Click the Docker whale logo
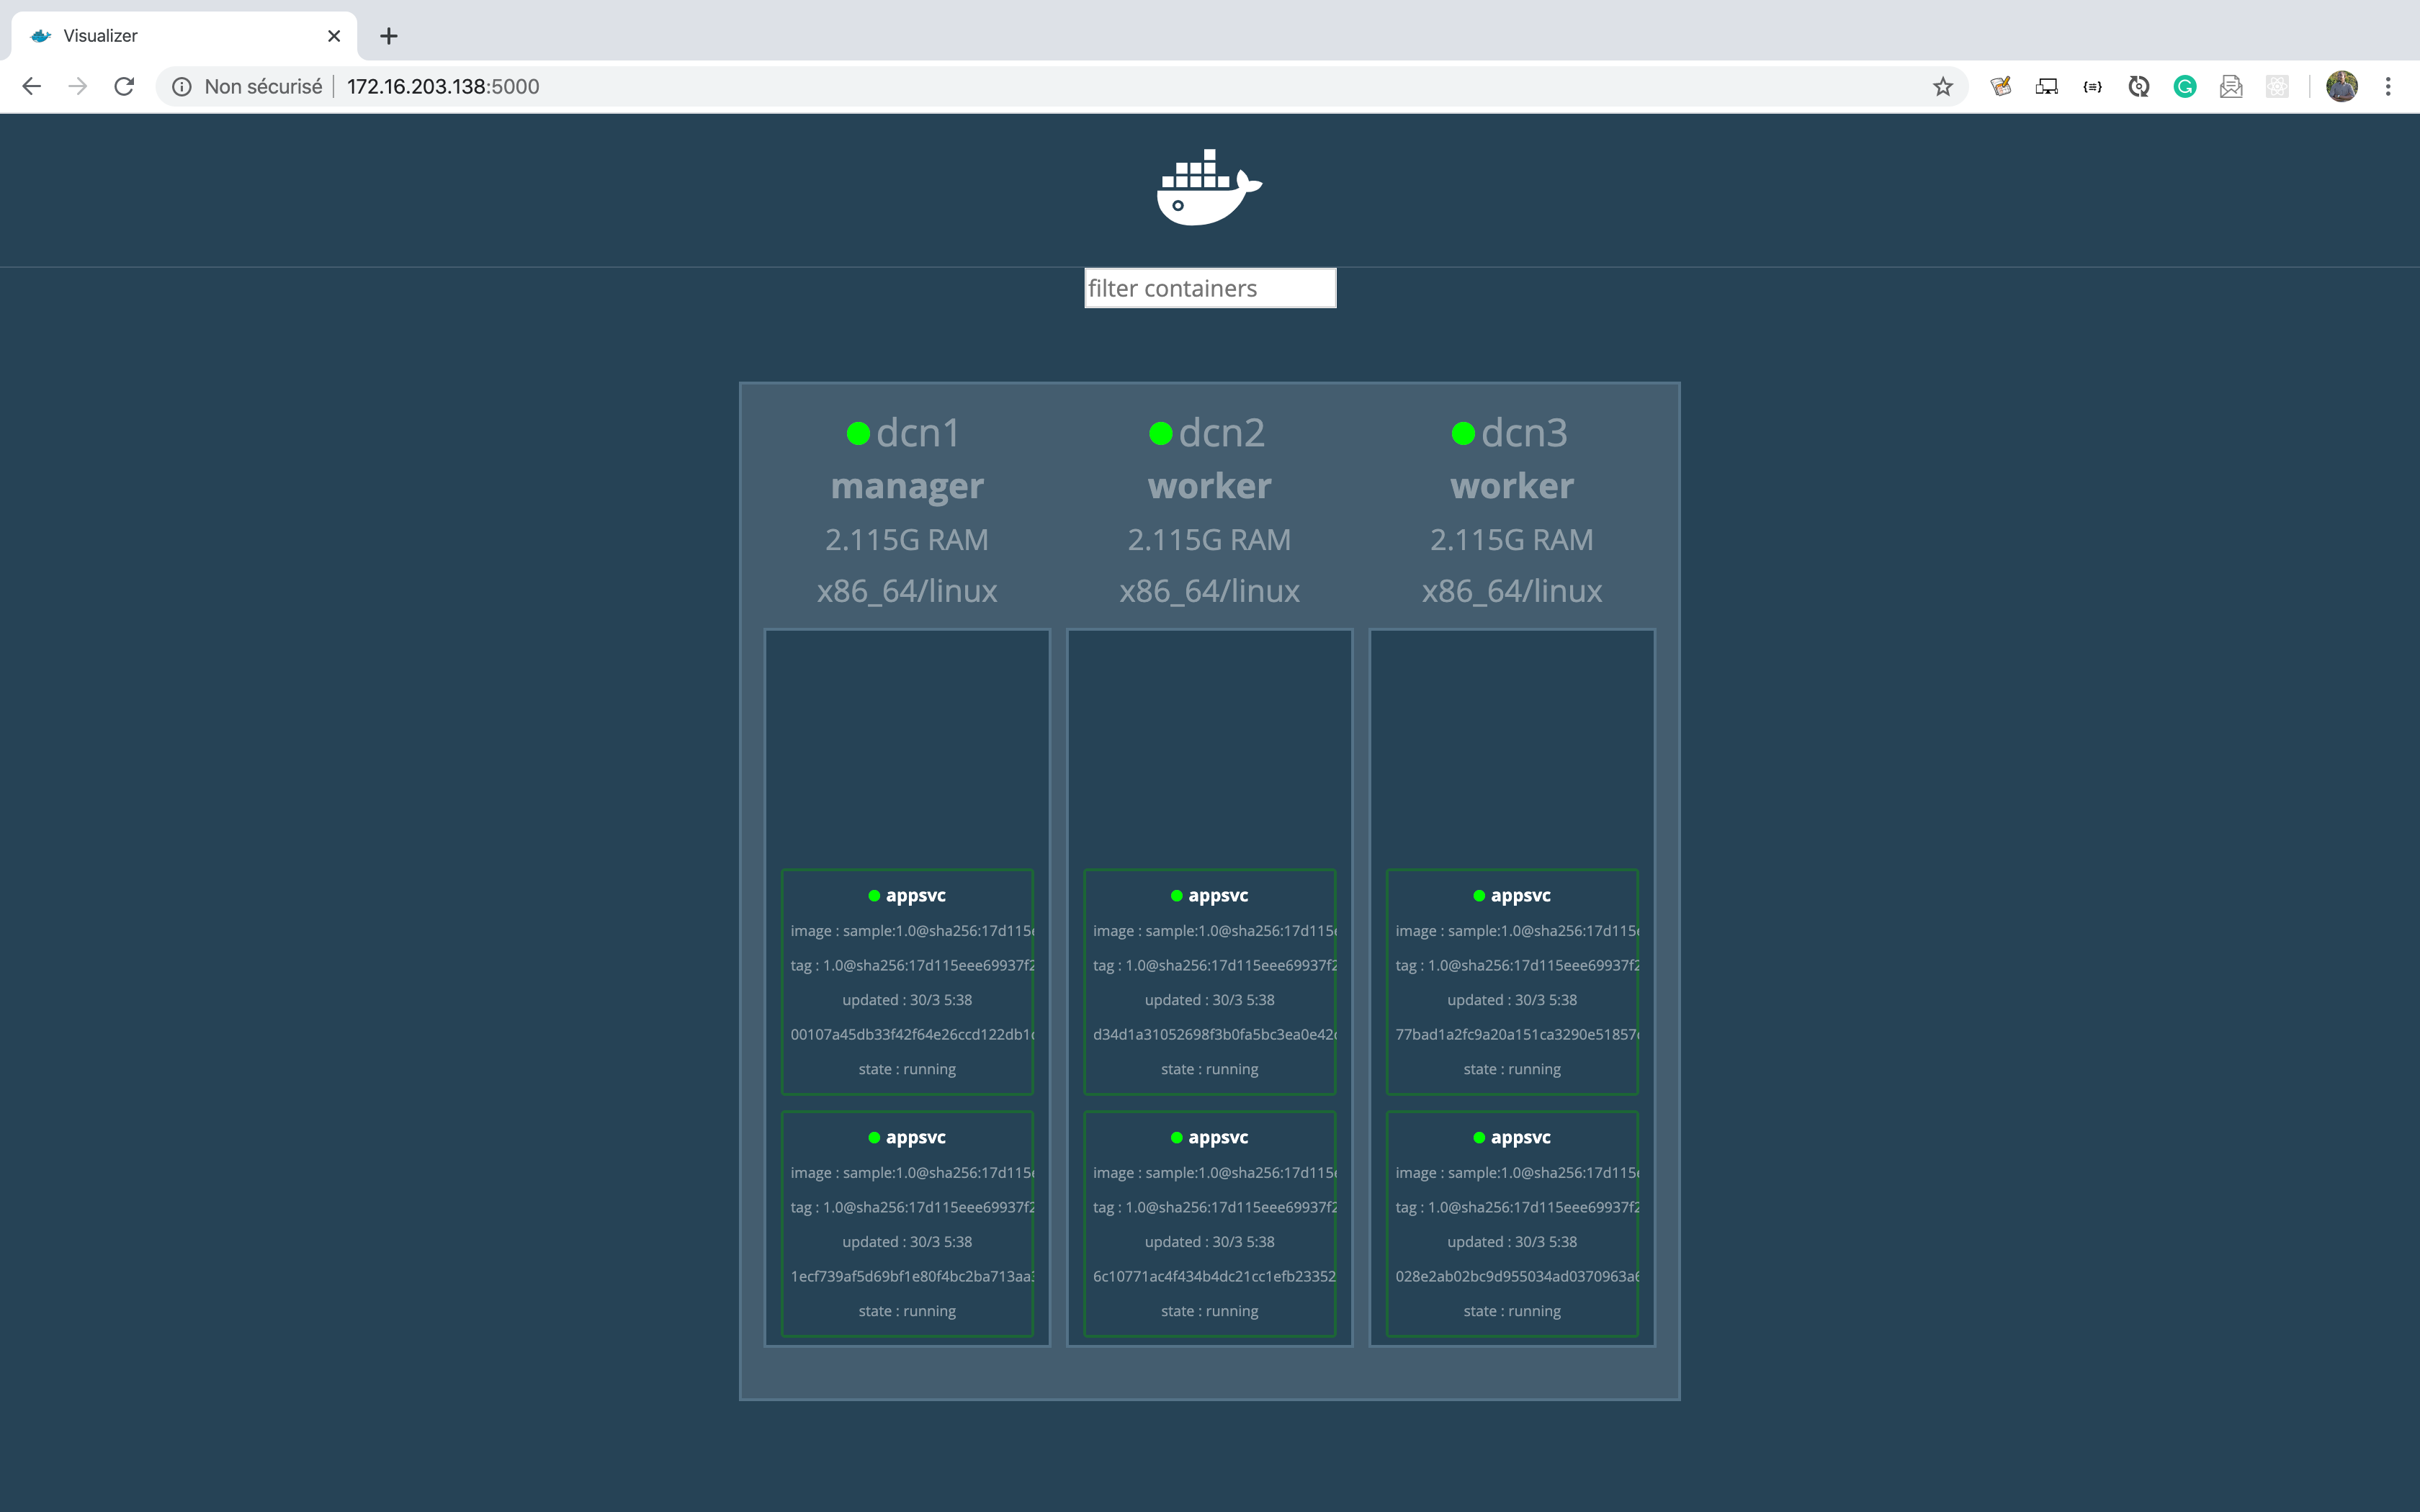Screen dimensions: 2420x1512 (x=1209, y=188)
